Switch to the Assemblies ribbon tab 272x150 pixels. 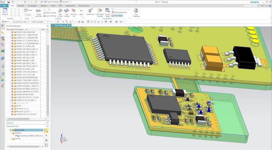coord(32,6)
